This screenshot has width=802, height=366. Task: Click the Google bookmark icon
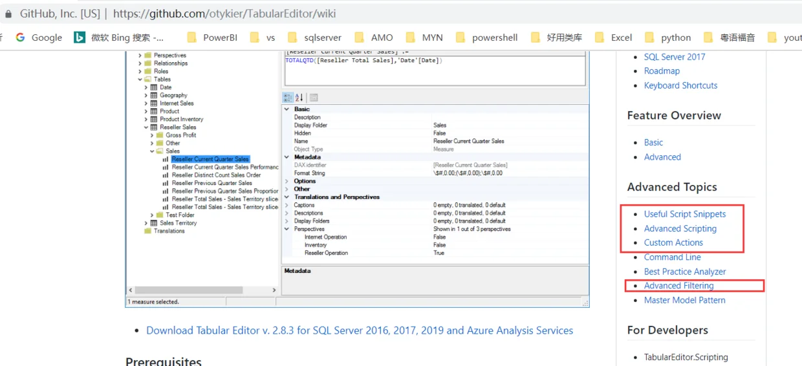20,38
